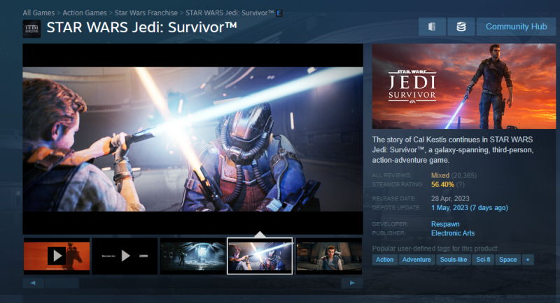560x303 pixels.
Task: Click the 56.40% SteamDB rating
Action: tap(442, 184)
